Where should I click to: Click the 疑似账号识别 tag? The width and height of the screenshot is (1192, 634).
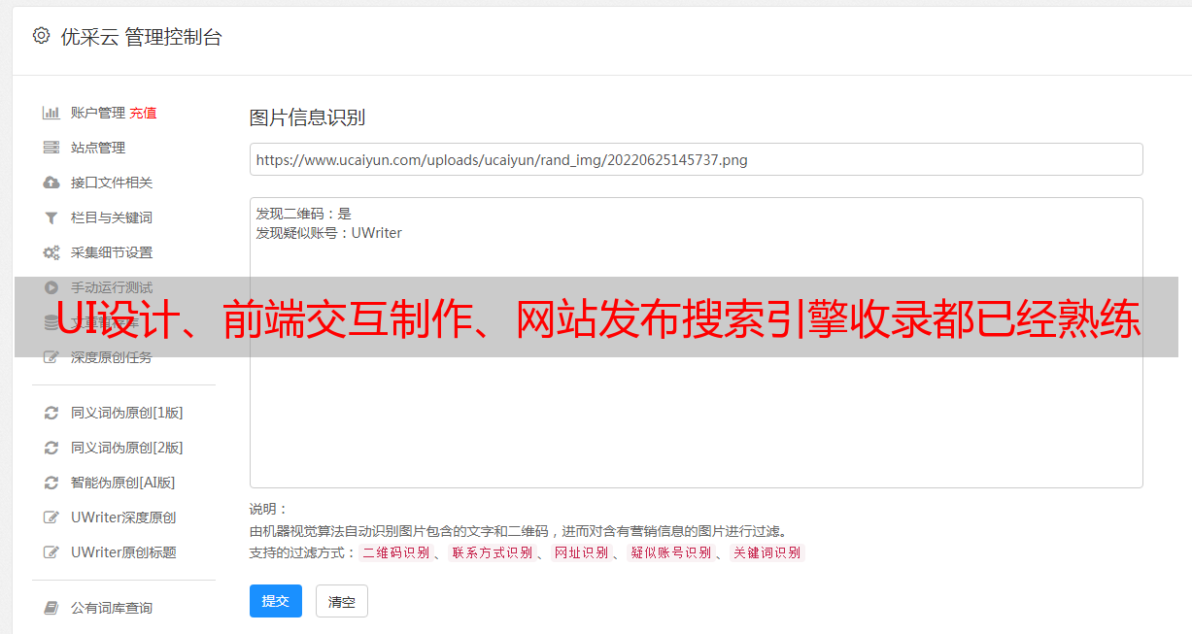click(670, 552)
